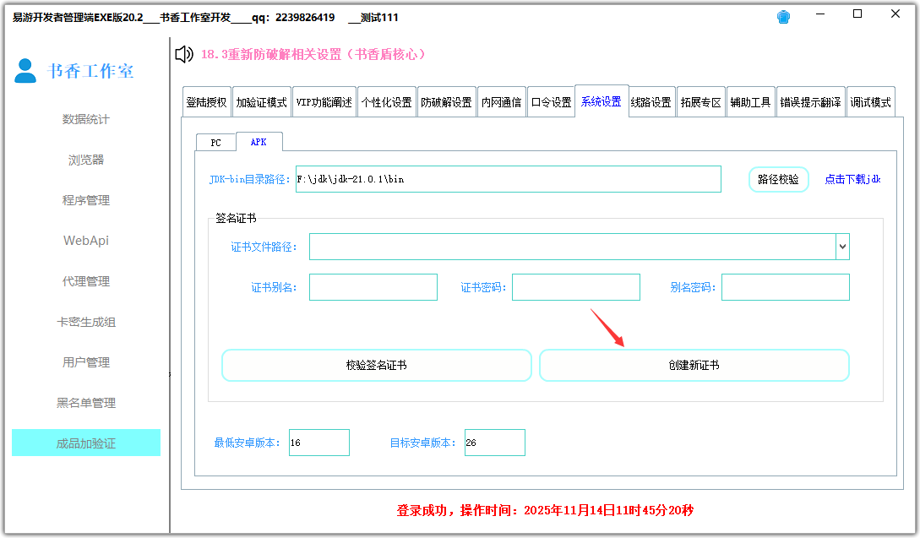The image size is (920, 538).
Task: Select 数据统计 in the sidebar
Action: pyautogui.click(x=85, y=119)
